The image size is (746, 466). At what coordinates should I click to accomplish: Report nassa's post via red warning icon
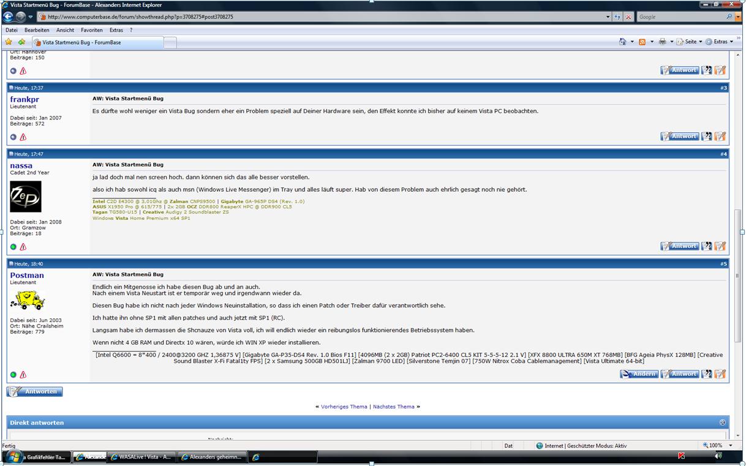pos(23,247)
